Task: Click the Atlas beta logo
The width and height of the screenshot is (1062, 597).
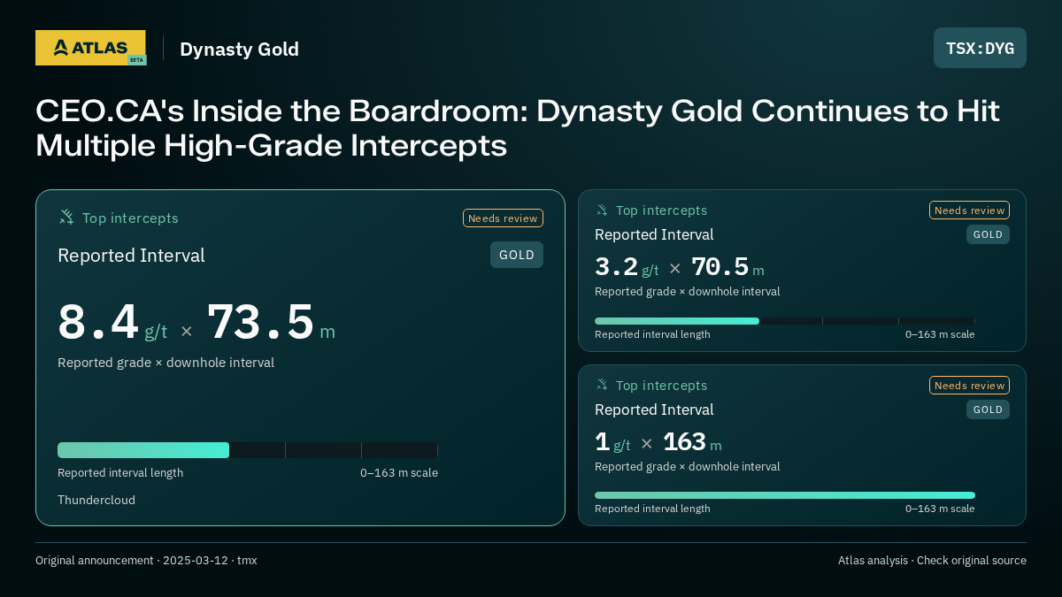Action: click(90, 48)
